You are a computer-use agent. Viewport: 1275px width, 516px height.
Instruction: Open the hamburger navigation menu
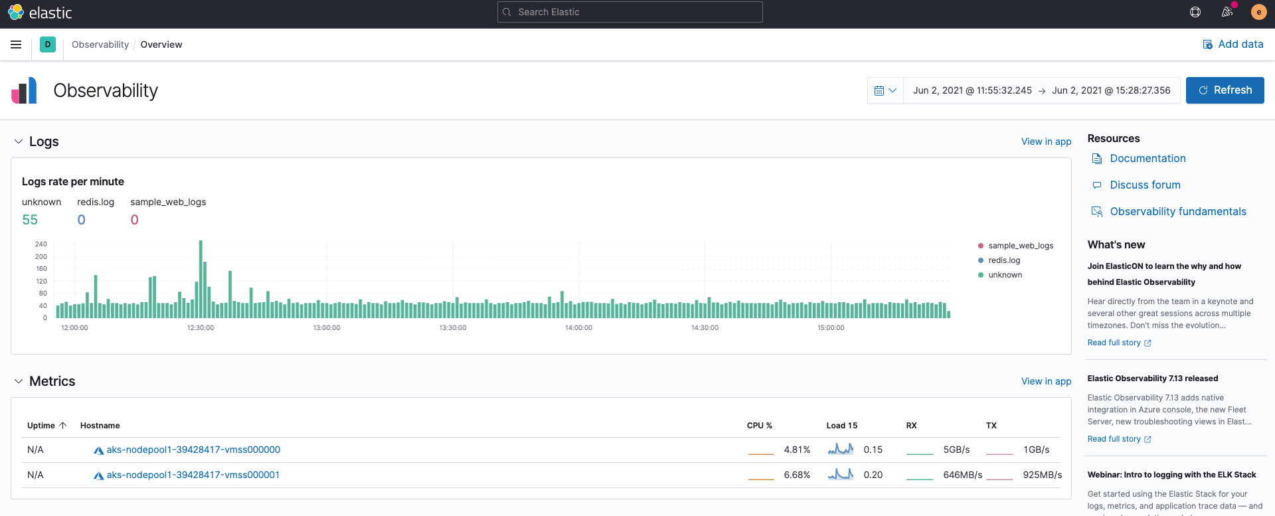(x=16, y=44)
